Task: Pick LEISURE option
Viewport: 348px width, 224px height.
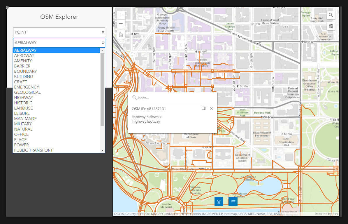Action: click(x=56, y=113)
